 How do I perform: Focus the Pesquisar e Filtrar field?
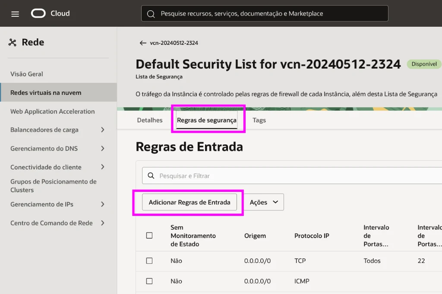pyautogui.click(x=292, y=176)
